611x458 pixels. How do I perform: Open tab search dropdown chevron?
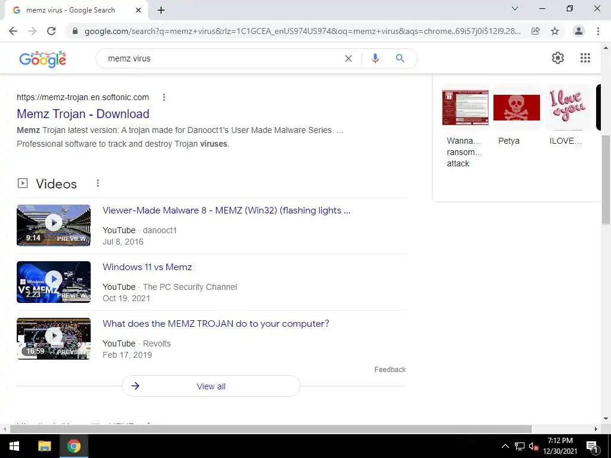pyautogui.click(x=515, y=8)
